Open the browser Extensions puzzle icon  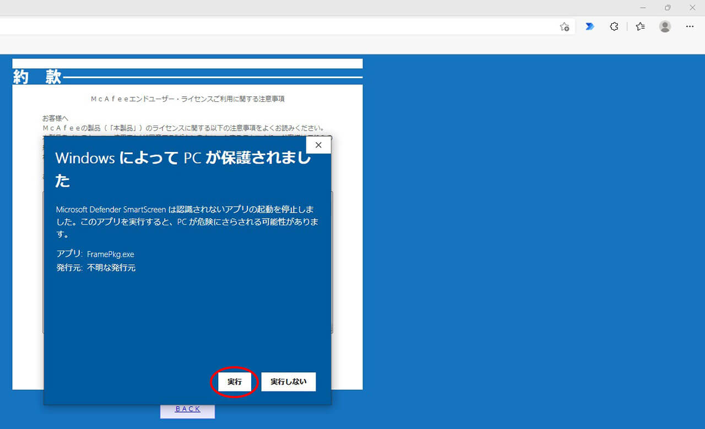[614, 26]
